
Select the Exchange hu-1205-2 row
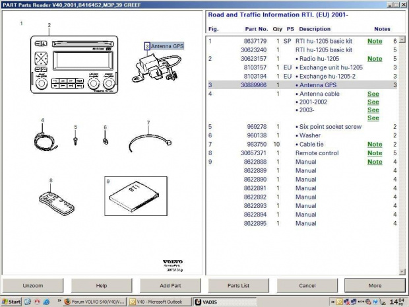(303, 77)
